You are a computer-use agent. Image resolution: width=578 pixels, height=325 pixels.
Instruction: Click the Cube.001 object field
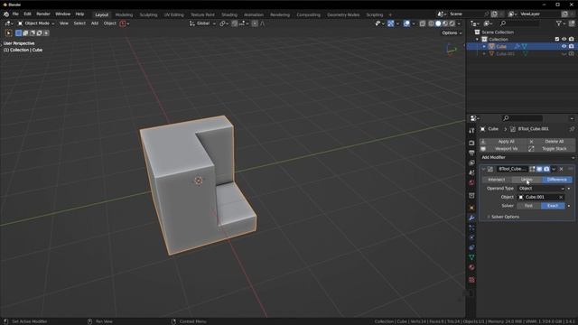[541, 197]
